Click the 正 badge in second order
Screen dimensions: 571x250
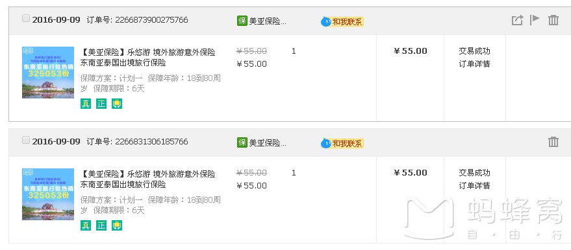(101, 225)
